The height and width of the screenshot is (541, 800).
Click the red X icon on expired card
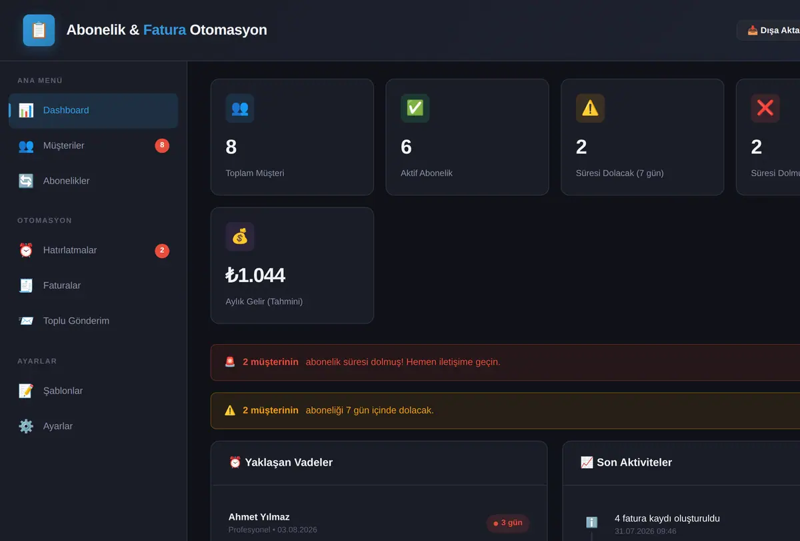coord(765,108)
